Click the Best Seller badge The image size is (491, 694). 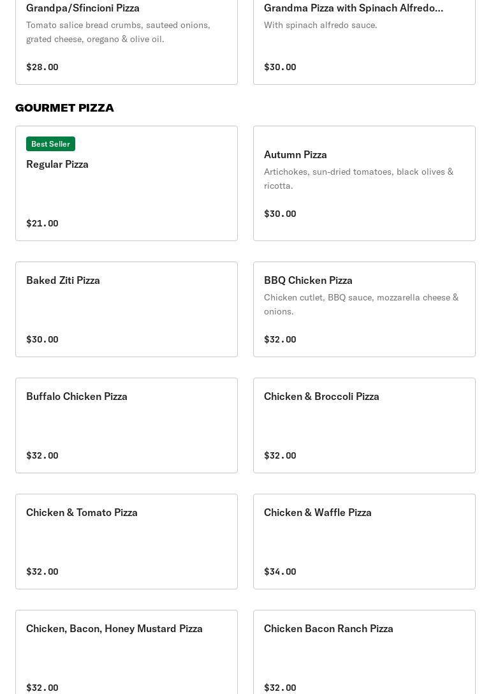[50, 144]
